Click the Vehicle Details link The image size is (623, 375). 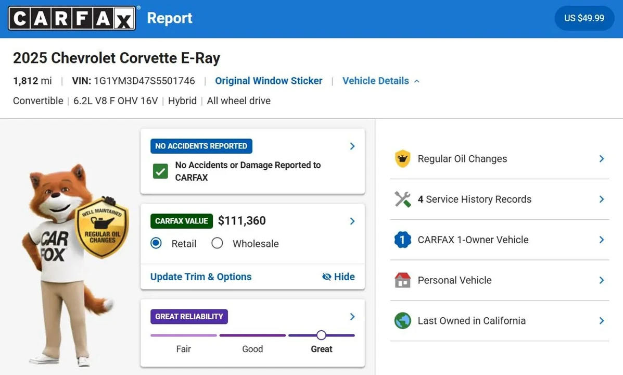(375, 81)
